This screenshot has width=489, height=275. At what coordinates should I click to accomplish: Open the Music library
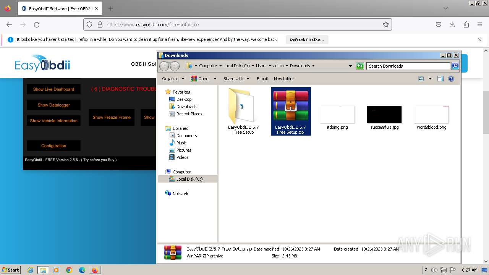[181, 143]
